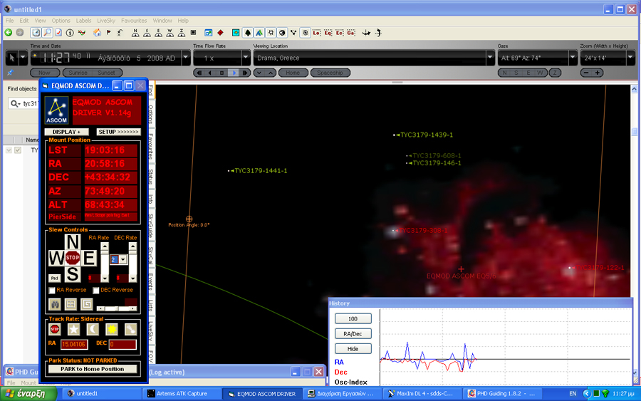Click PARK to Home Position button
The height and width of the screenshot is (401, 641).
(92, 369)
